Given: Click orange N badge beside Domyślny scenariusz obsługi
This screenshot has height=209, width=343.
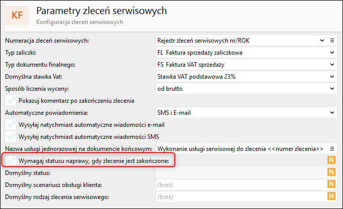Looking at the screenshot, I should tap(331, 184).
